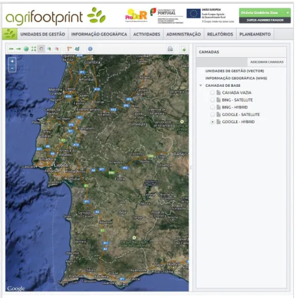Open the Informação Geográfica menu

point(99,34)
